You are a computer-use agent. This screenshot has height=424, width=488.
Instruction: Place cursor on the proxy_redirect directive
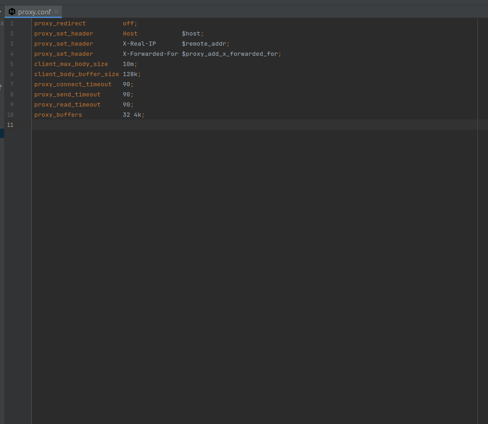(60, 23)
